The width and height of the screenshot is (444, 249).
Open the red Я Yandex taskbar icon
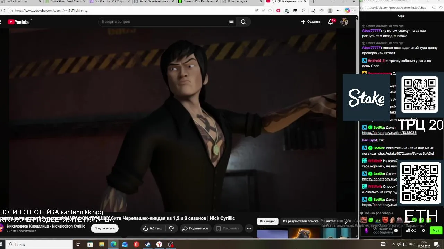136,244
